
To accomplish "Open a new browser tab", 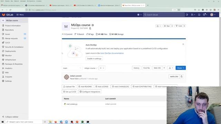I will click(148, 6).
